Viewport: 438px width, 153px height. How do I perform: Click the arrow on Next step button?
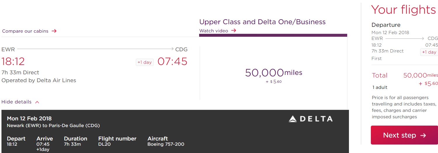click(x=423, y=135)
